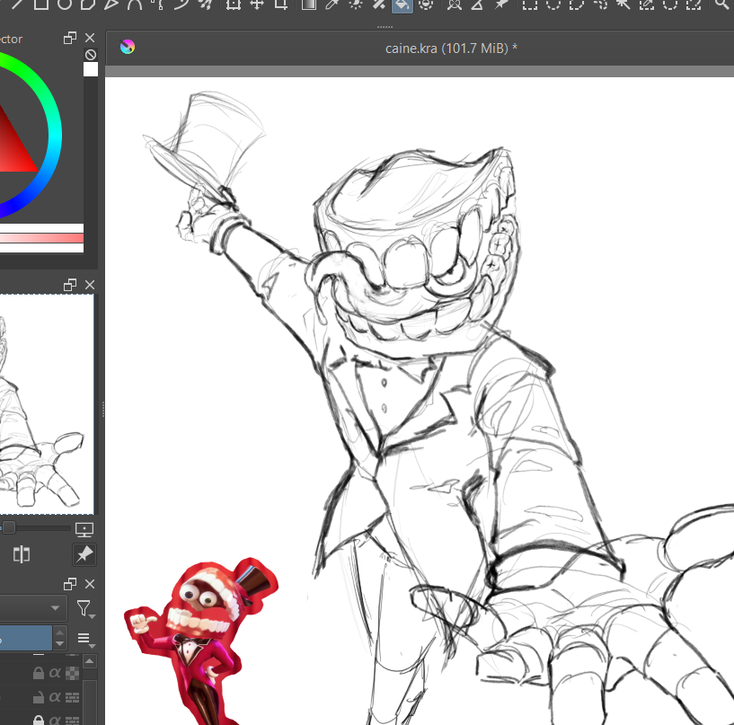
Task: Select the Ellipse shape tool
Action: click(65, 4)
